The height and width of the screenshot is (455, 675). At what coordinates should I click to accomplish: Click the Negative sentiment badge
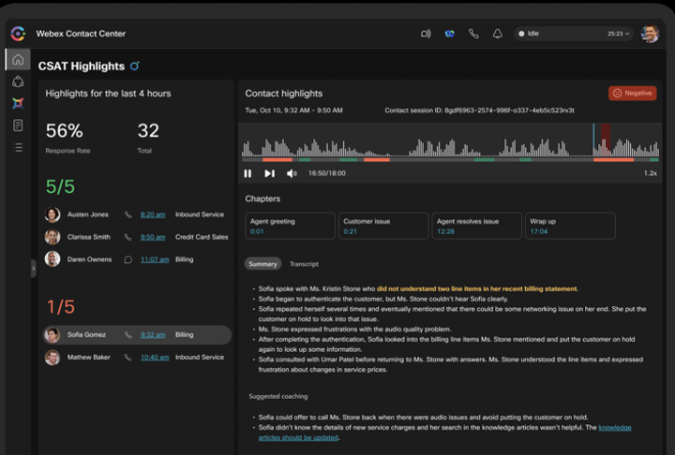tap(633, 93)
